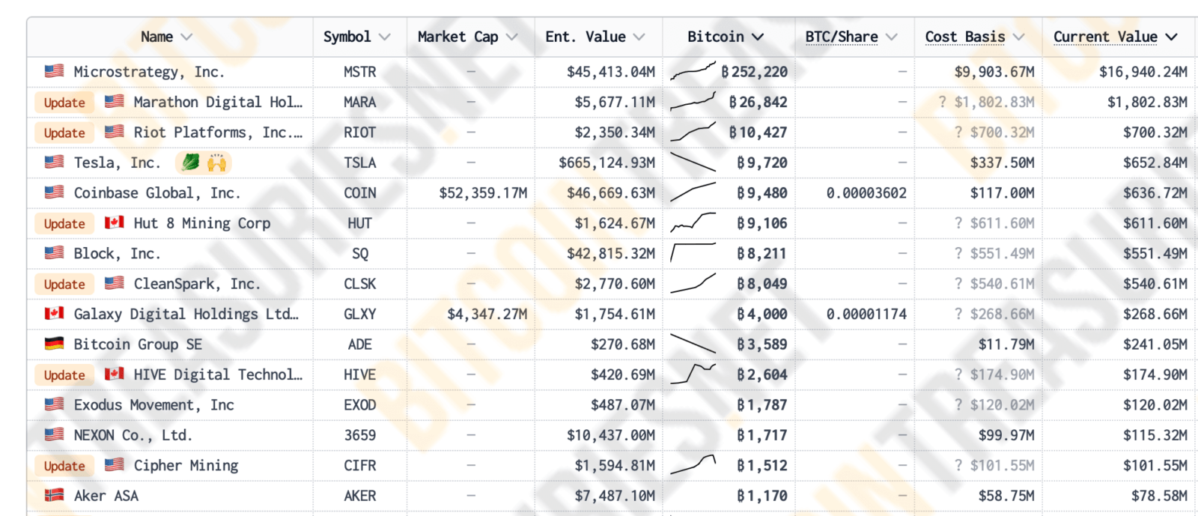
Task: Sort by the Current Value column header
Action: click(1115, 37)
